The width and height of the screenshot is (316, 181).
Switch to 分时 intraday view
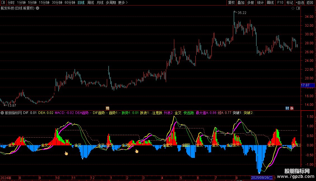(11, 3)
